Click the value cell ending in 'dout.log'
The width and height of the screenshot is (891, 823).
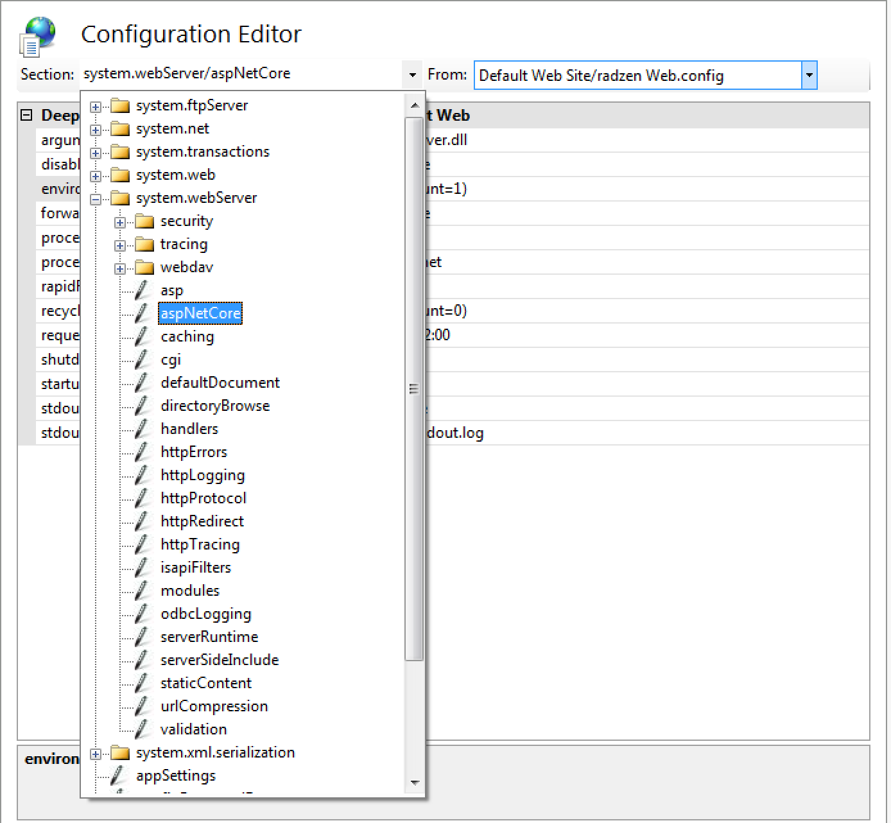[647, 433]
